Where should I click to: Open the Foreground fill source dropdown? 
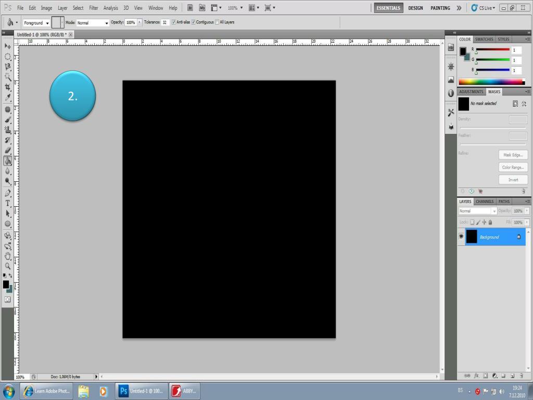[36, 23]
